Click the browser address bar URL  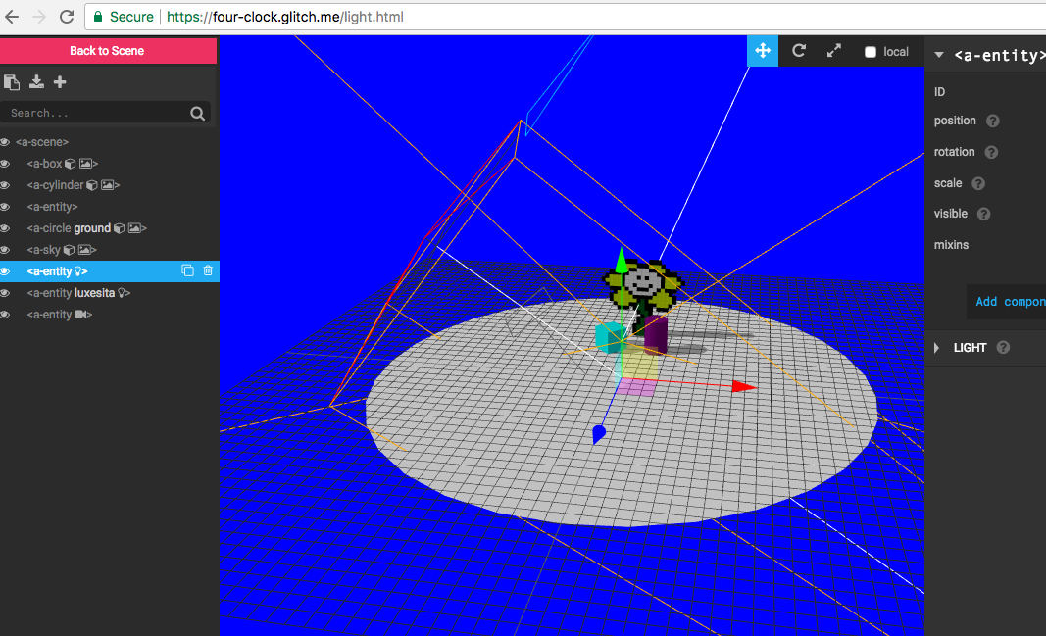pyautogui.click(x=285, y=17)
